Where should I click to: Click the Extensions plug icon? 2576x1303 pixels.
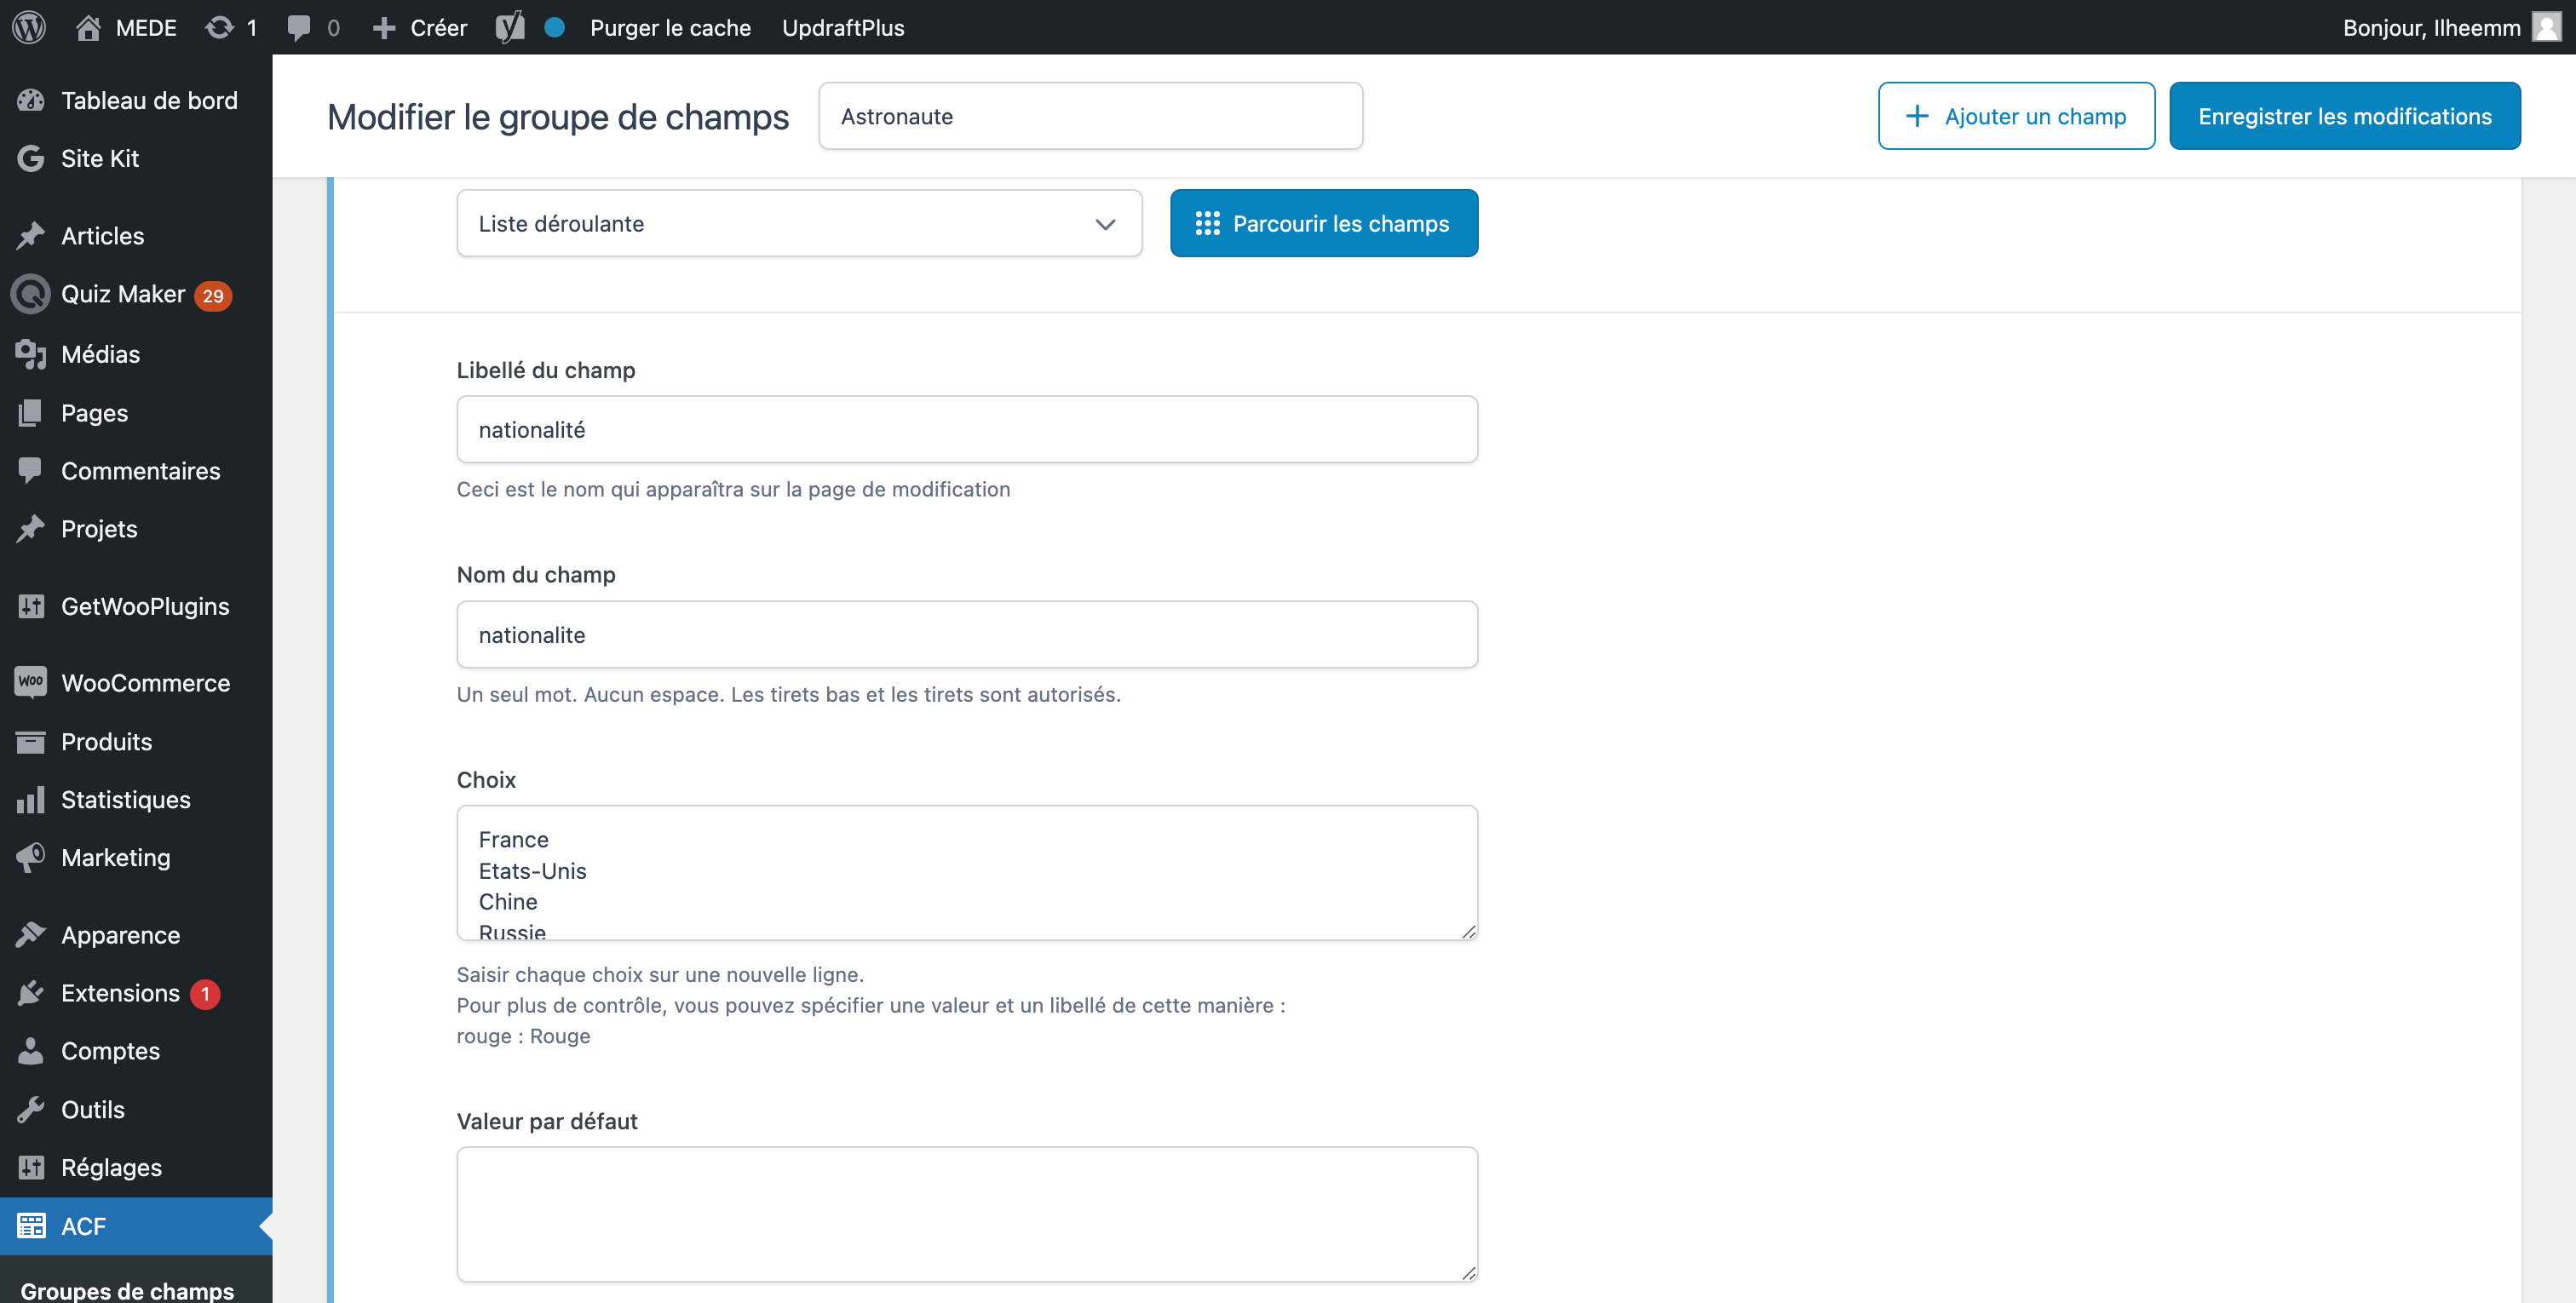[31, 992]
